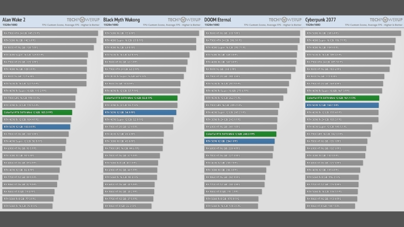Image resolution: width=404 pixels, height=227 pixels.
Task: Select the Alan Wake 2 chart title
Action: tap(14, 20)
